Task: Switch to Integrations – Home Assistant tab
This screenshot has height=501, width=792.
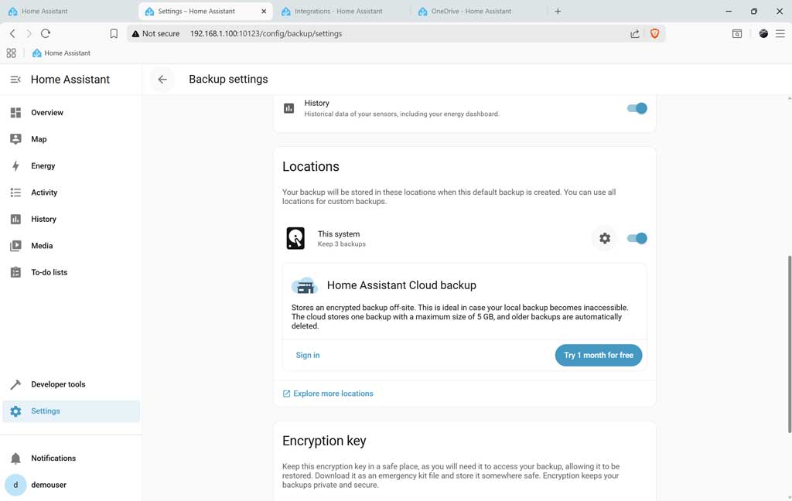Action: (x=339, y=11)
